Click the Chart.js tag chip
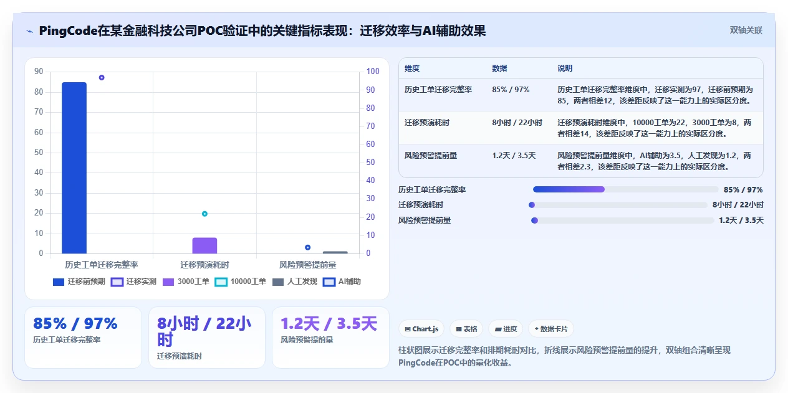Screen dimensions: 788x393 pyautogui.click(x=421, y=329)
